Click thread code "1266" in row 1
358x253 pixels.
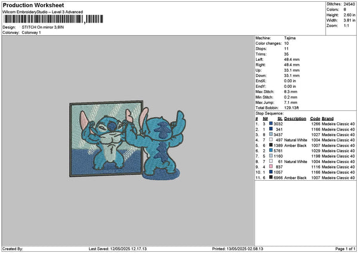(x=316, y=124)
